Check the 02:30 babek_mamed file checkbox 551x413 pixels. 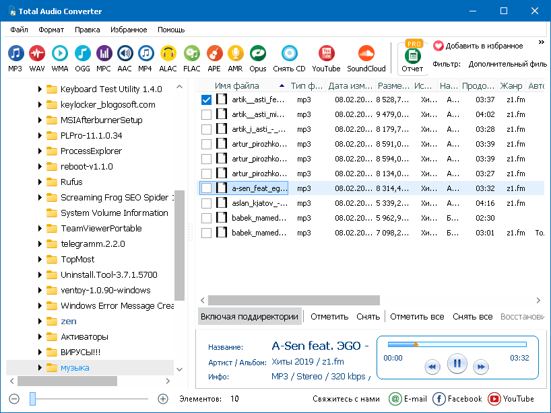point(206,218)
